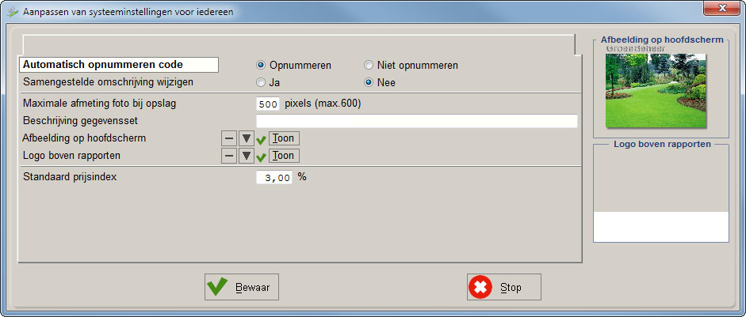Screen dimensions: 746x317
Task: Close the system settings window
Action: (720, 10)
